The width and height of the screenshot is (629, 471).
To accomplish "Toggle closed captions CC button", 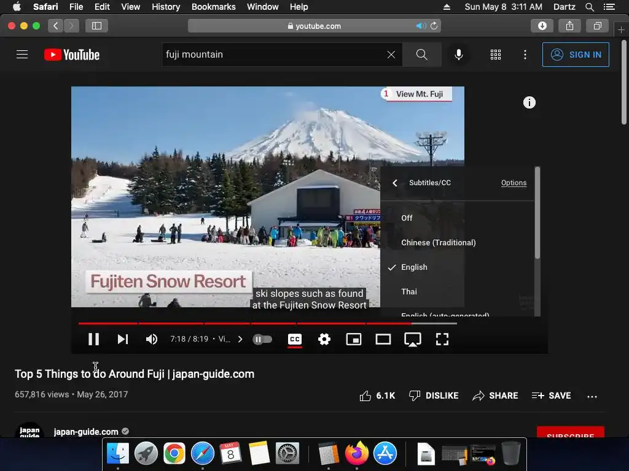I will point(295,339).
